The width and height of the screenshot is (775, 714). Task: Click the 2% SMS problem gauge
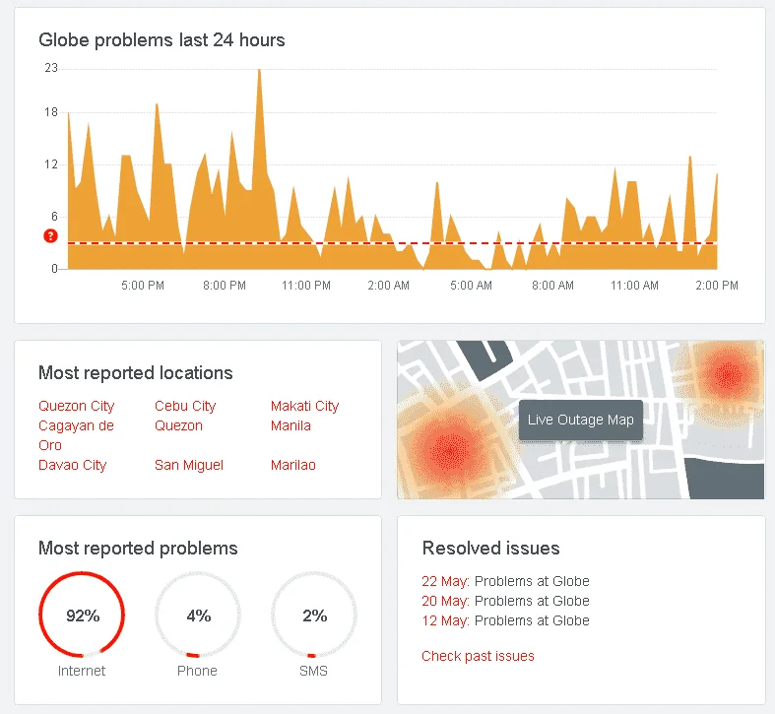(314, 616)
